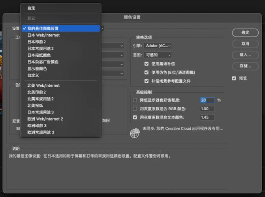
Task: Click the 确定 button
Action: (x=245, y=33)
